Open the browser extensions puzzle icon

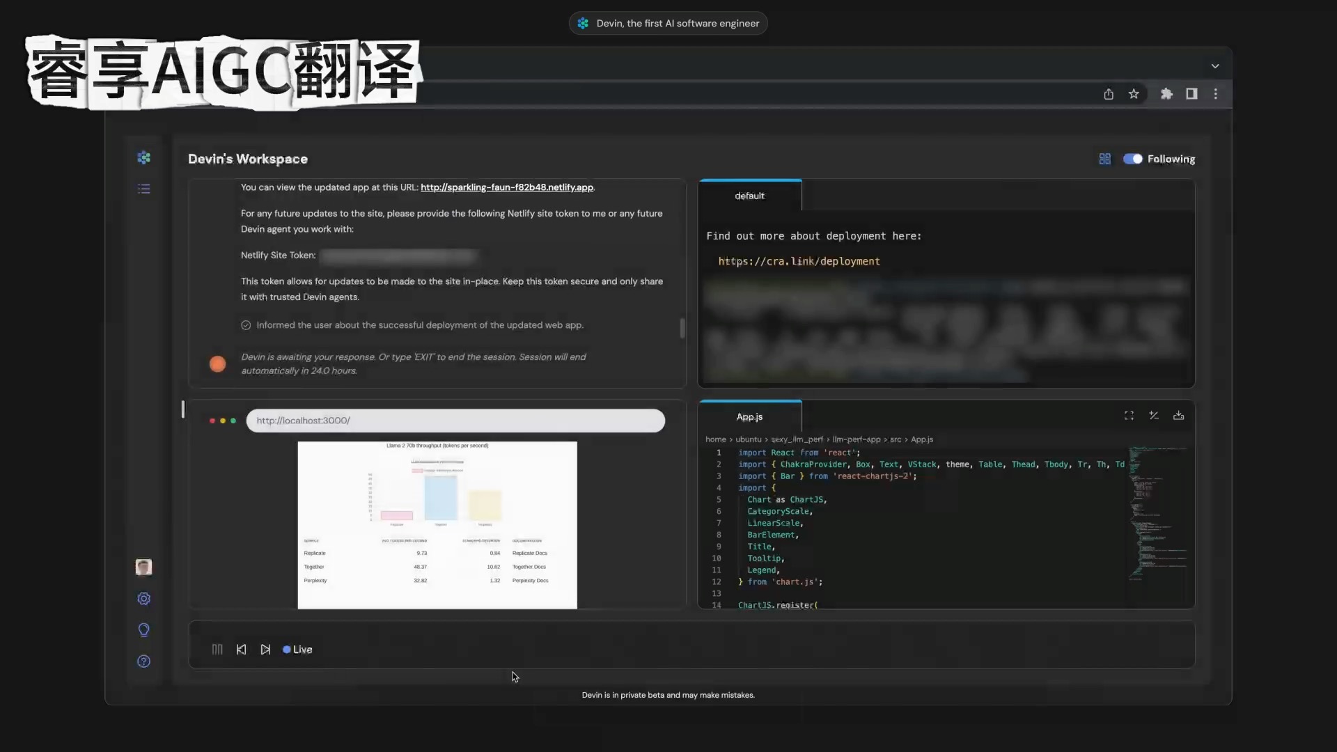1166,94
